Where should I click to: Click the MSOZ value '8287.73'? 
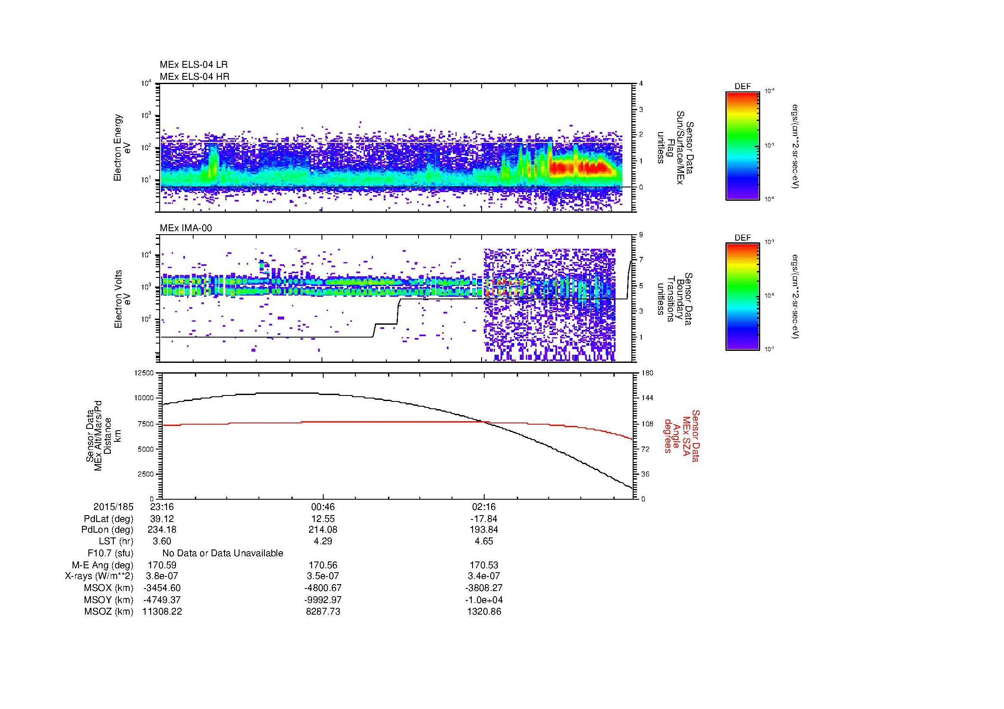pyautogui.click(x=323, y=612)
